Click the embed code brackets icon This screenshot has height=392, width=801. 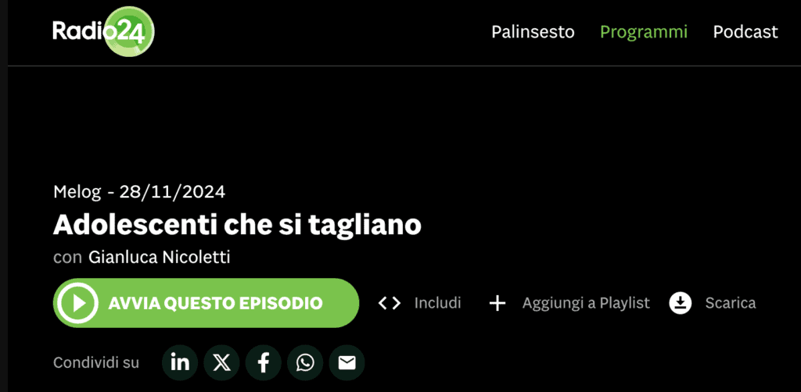[390, 303]
